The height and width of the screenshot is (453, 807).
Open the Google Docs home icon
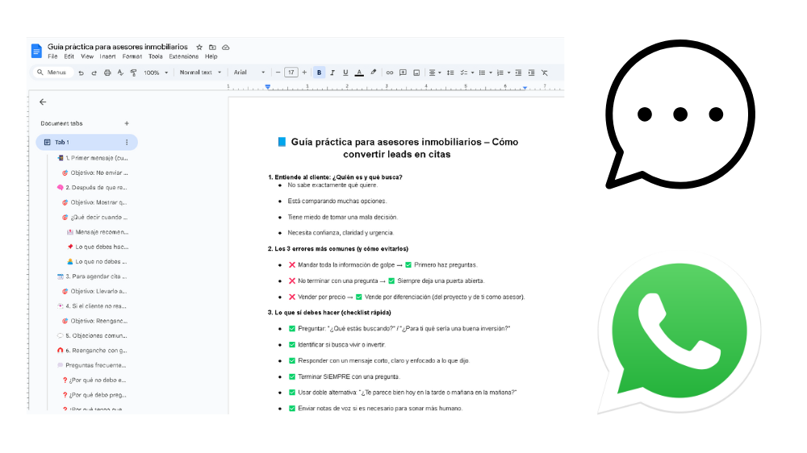point(36,51)
